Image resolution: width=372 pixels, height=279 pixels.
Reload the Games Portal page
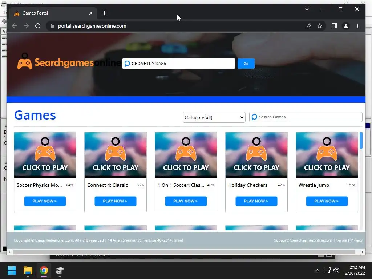[38, 26]
